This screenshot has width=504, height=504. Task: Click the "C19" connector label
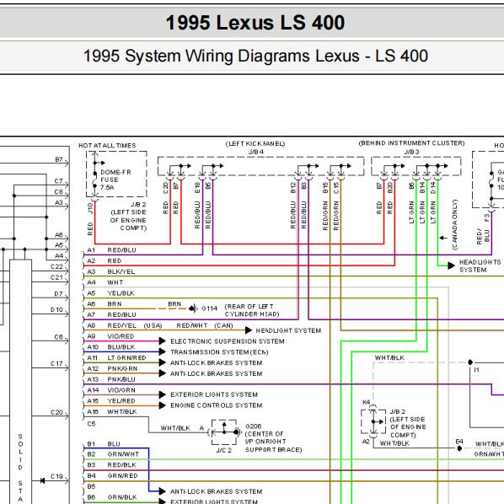coord(57,476)
